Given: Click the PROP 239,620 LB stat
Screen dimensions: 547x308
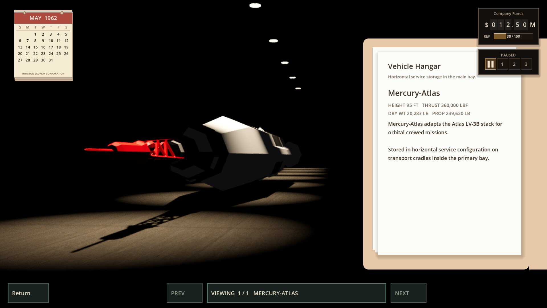Looking at the screenshot, I should pos(451,113).
